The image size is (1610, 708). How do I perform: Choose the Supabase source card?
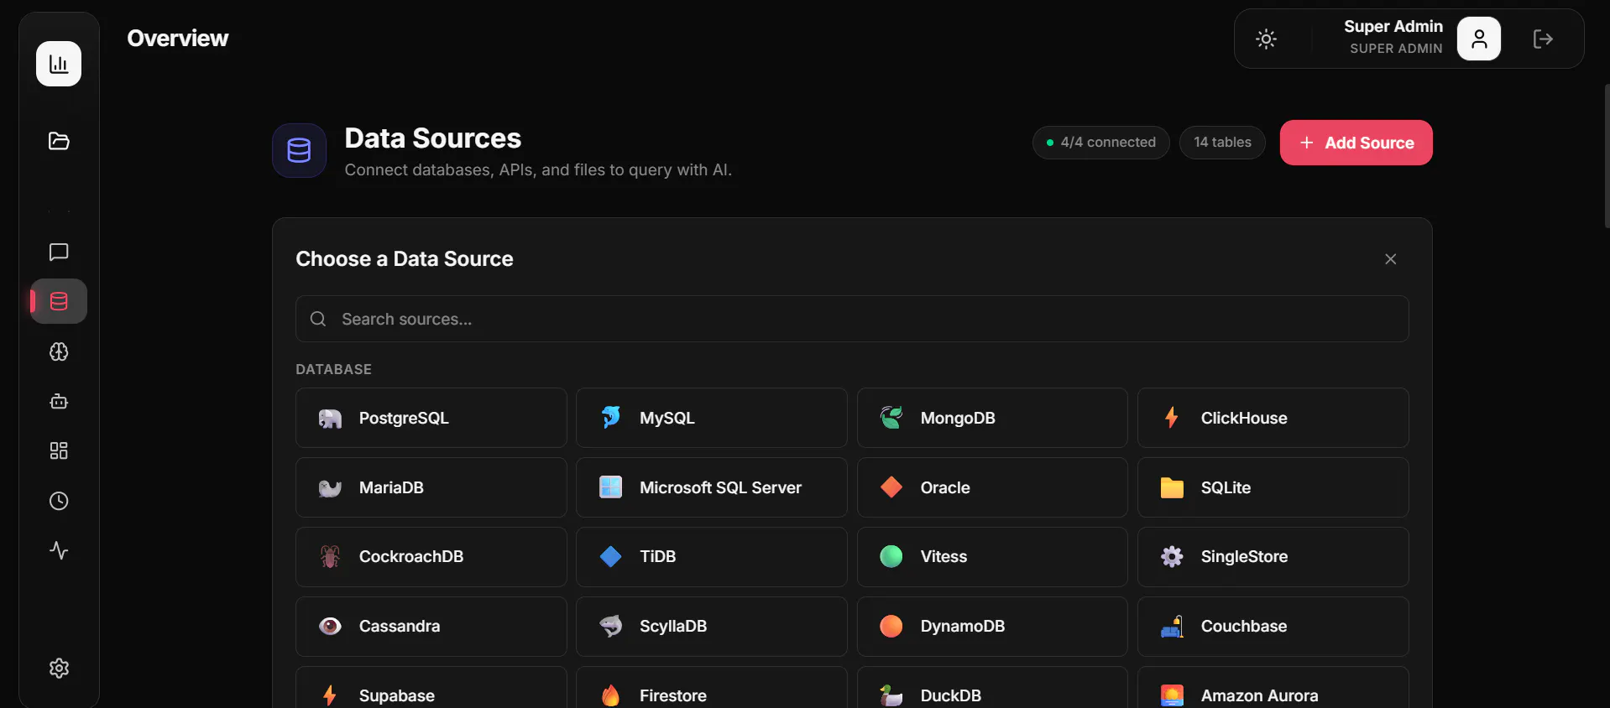coord(431,688)
